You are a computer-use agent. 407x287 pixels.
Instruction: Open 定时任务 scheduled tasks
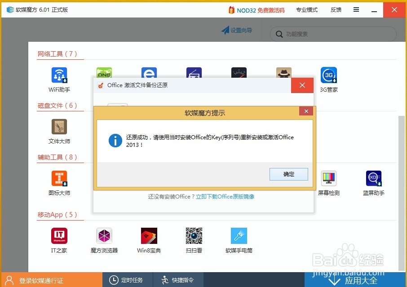tap(128, 280)
